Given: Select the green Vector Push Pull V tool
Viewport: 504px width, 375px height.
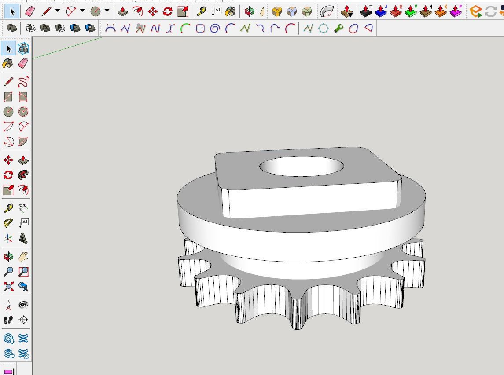Looking at the screenshot, I should click(411, 11).
